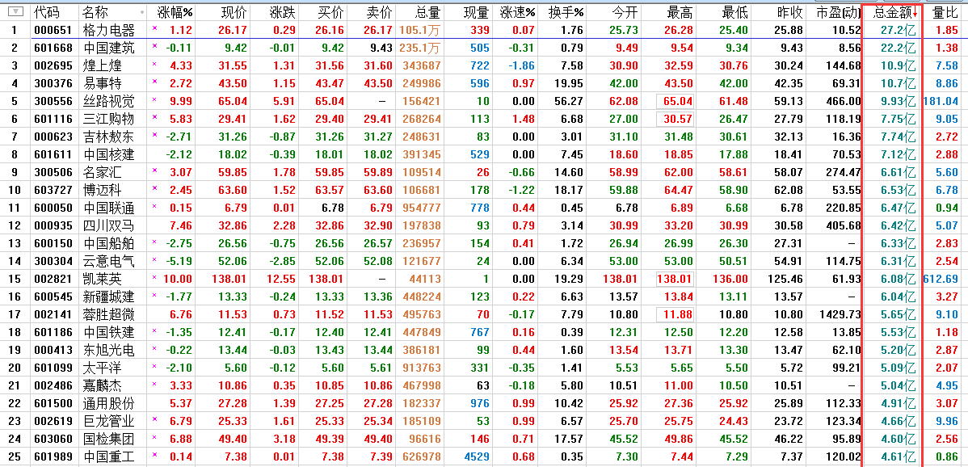Sort by the 涨速% column header
The image size is (968, 467).
(518, 11)
